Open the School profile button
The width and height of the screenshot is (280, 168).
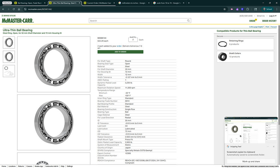267,9
